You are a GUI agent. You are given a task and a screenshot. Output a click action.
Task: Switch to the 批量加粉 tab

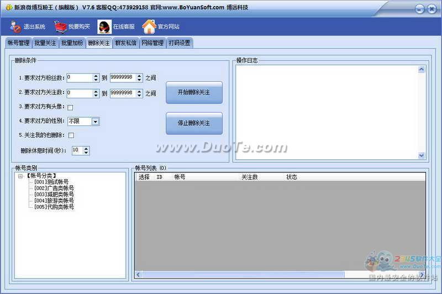pos(72,43)
